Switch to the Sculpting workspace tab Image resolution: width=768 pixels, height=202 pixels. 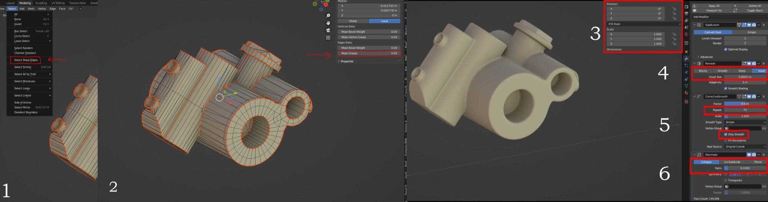[41, 3]
